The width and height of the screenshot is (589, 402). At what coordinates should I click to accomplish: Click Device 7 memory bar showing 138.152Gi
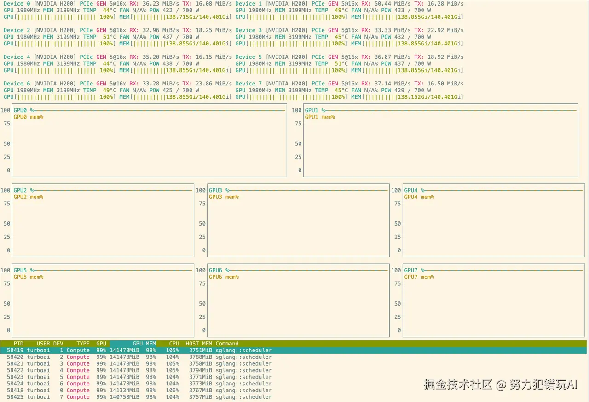point(407,97)
